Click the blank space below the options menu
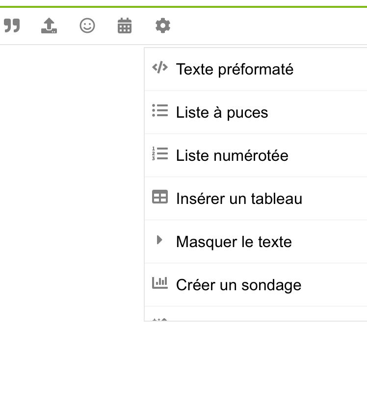 pyautogui.click(x=183, y=362)
